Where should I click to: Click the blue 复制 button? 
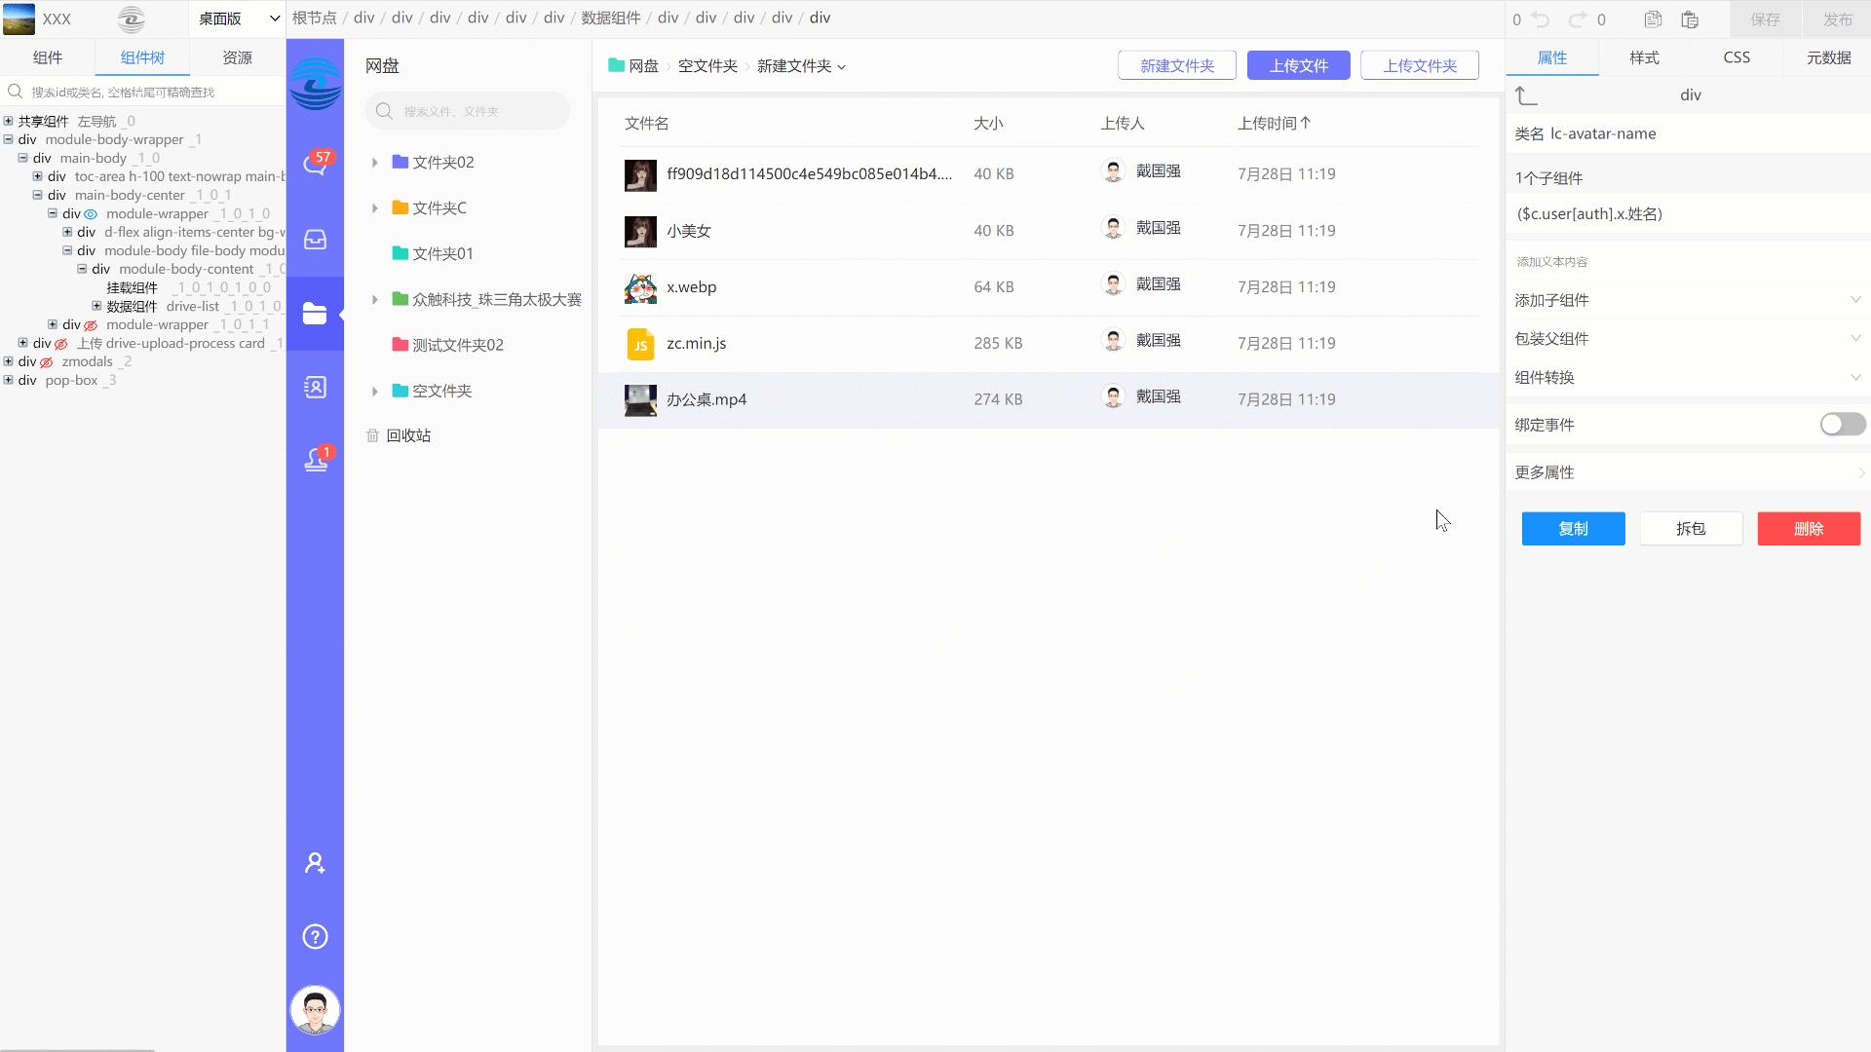[x=1573, y=529]
